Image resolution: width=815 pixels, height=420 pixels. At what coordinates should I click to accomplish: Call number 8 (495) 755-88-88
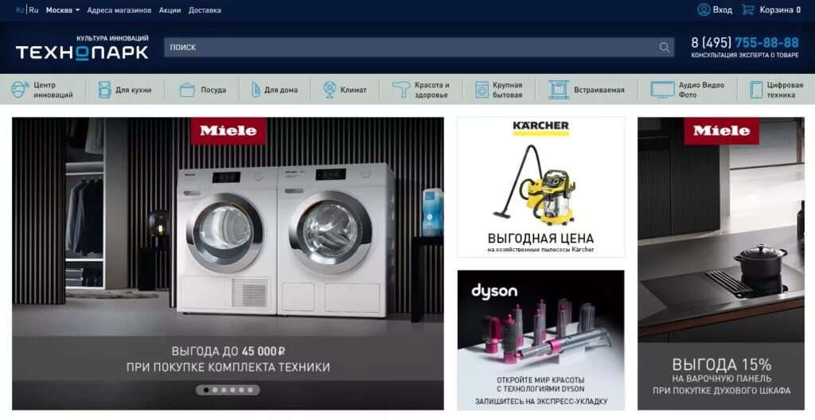pos(745,43)
